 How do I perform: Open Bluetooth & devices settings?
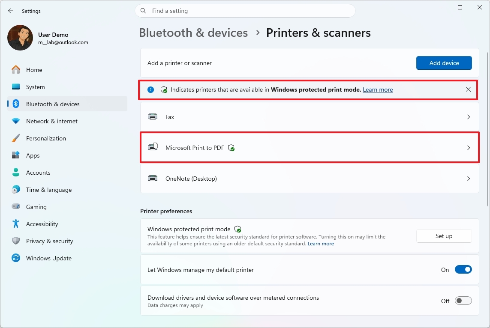click(52, 104)
